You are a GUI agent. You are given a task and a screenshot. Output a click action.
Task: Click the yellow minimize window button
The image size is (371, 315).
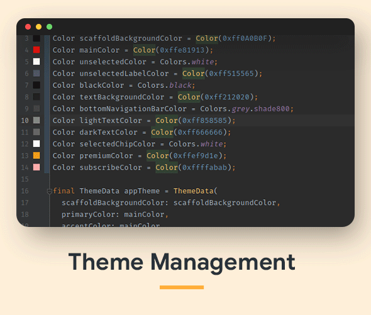click(x=38, y=27)
